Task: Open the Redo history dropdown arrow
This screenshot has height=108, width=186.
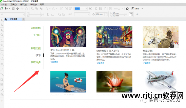Action: 57,9
